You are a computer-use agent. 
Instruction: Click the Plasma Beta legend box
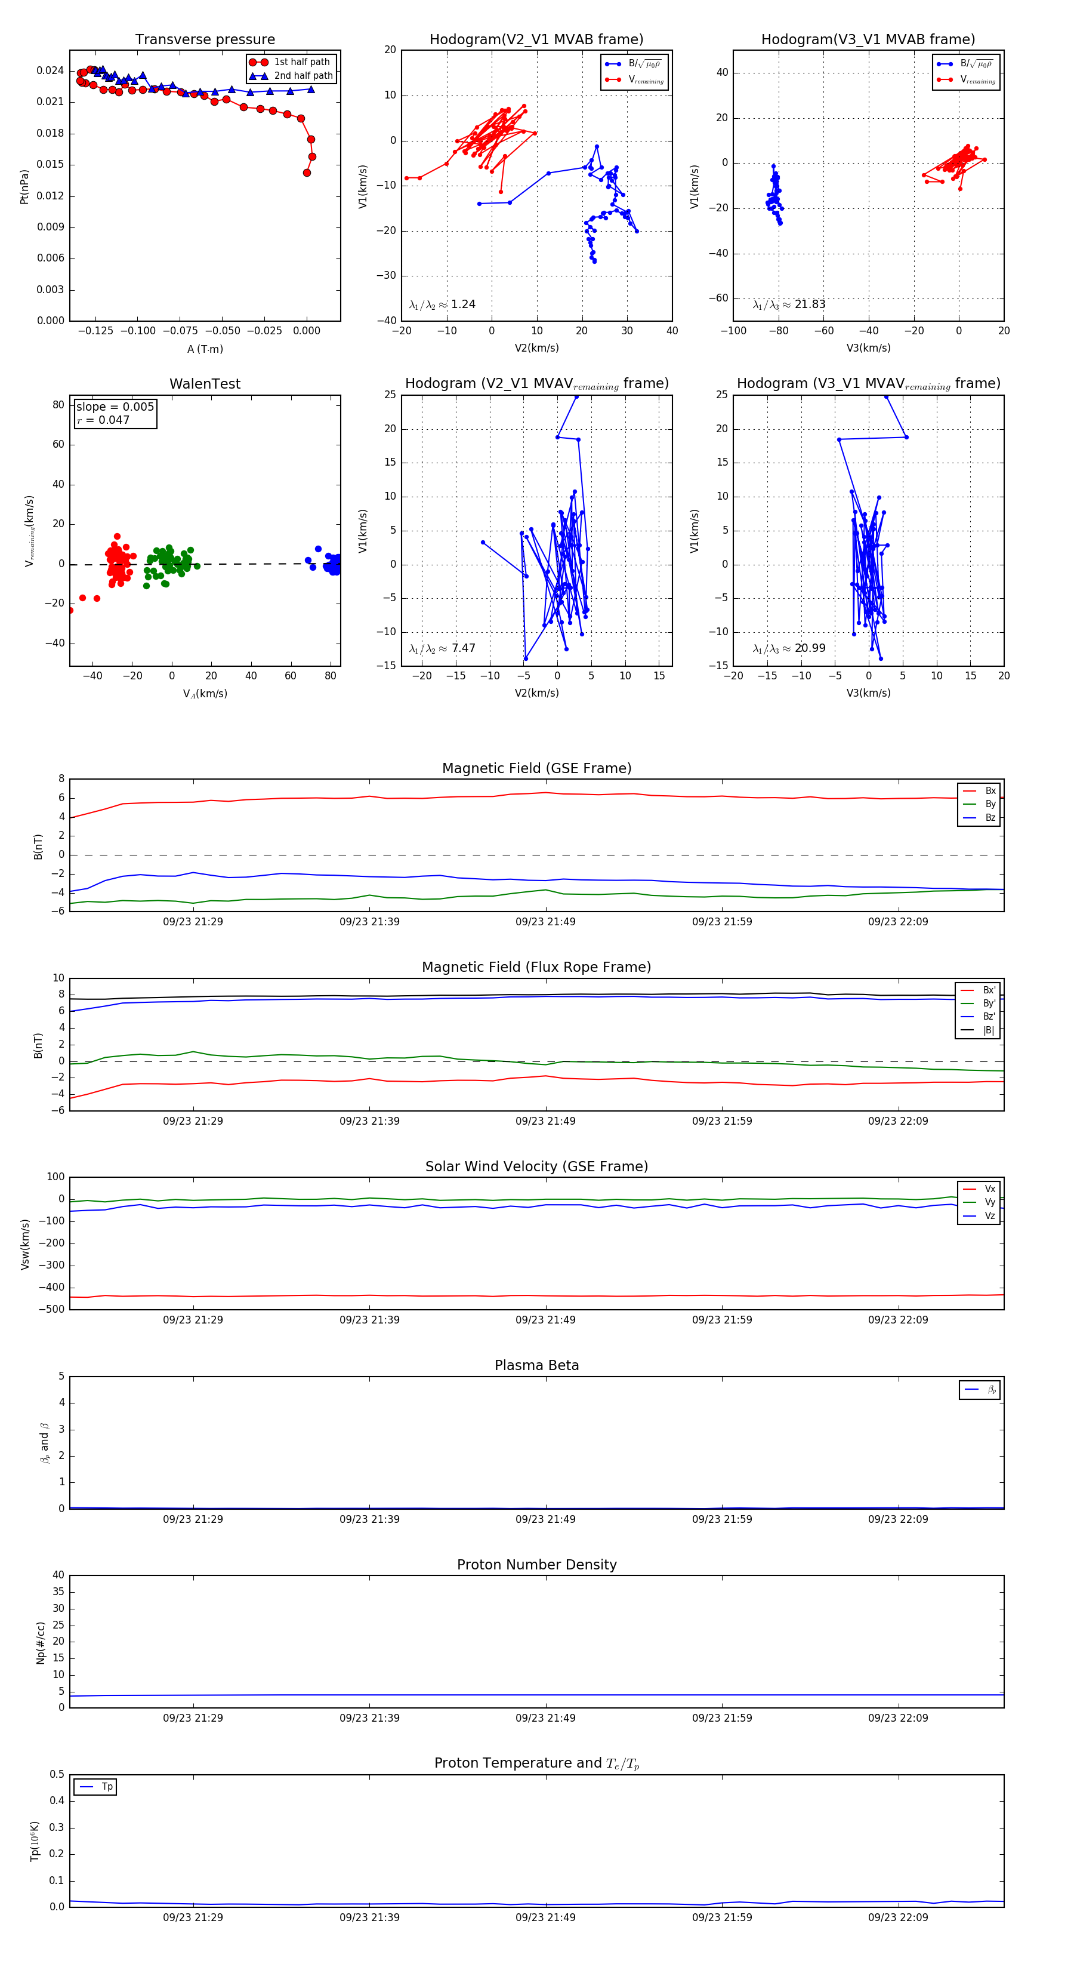coord(980,1390)
